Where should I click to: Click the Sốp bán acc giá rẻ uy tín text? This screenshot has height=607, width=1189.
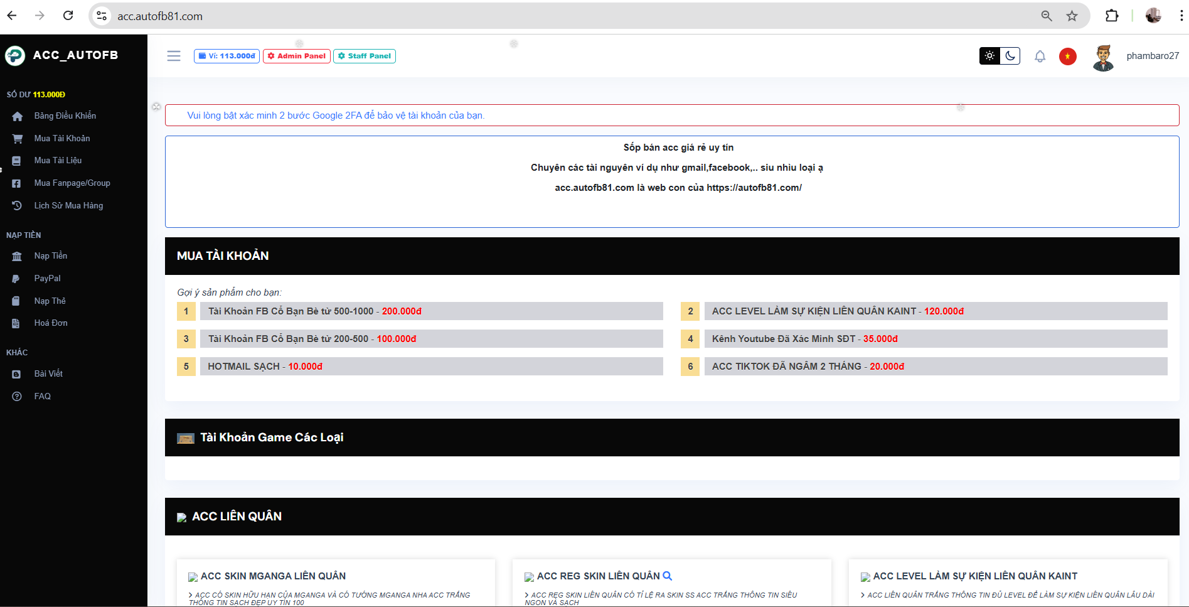678,148
